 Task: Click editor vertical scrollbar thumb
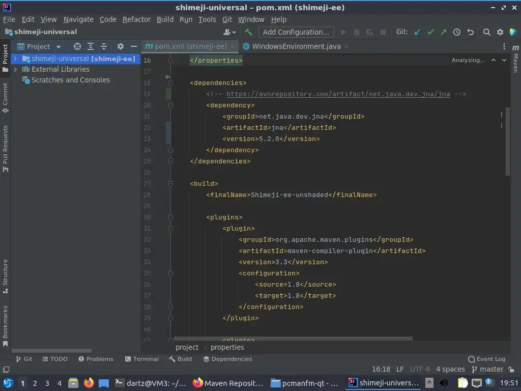tap(507, 142)
